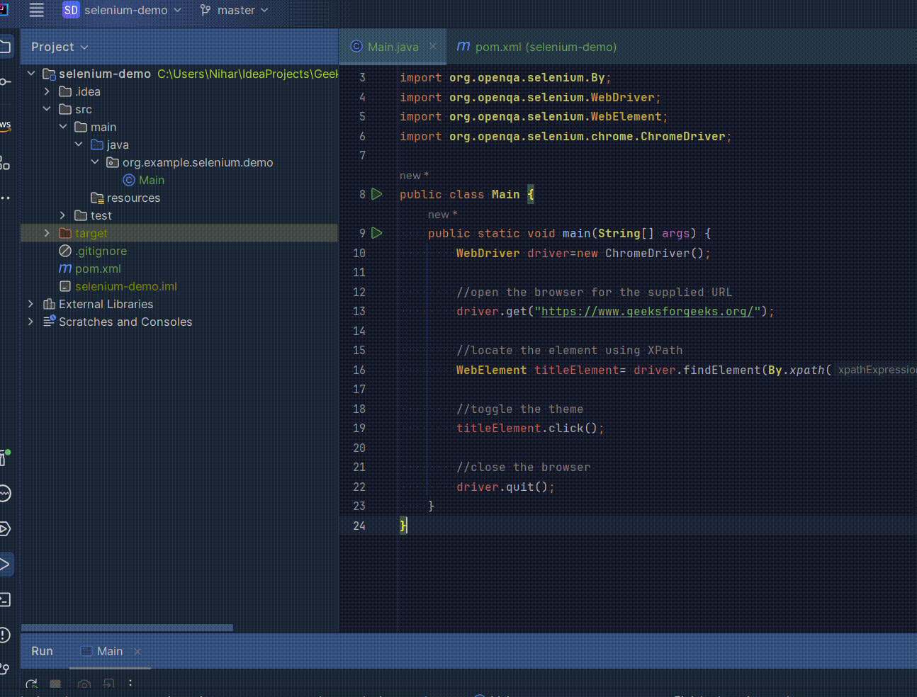Toggle the Run tool window sidebar button
917x697 pixels.
[x=5, y=565]
